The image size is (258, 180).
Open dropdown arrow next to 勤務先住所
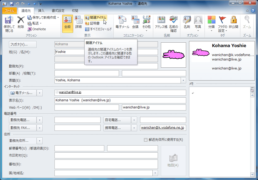(40, 141)
